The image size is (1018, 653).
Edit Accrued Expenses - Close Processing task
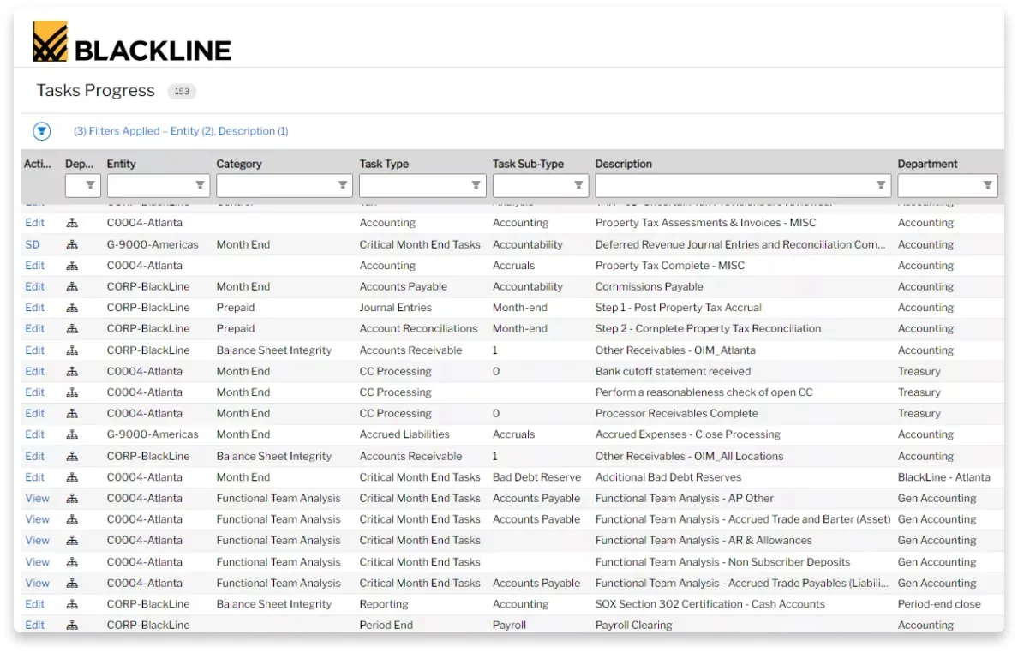click(34, 434)
